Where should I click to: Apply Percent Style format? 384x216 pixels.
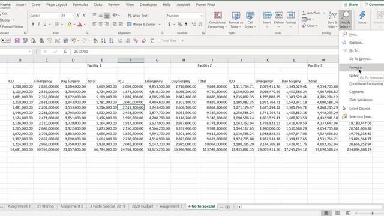tap(180, 24)
